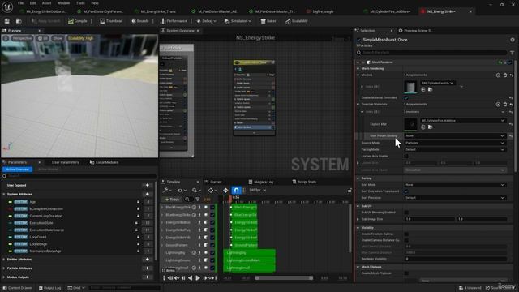Toggle the BlackEnergyStrike track enabled checkbox
Viewport: 519px width, 292px height.
point(212,208)
